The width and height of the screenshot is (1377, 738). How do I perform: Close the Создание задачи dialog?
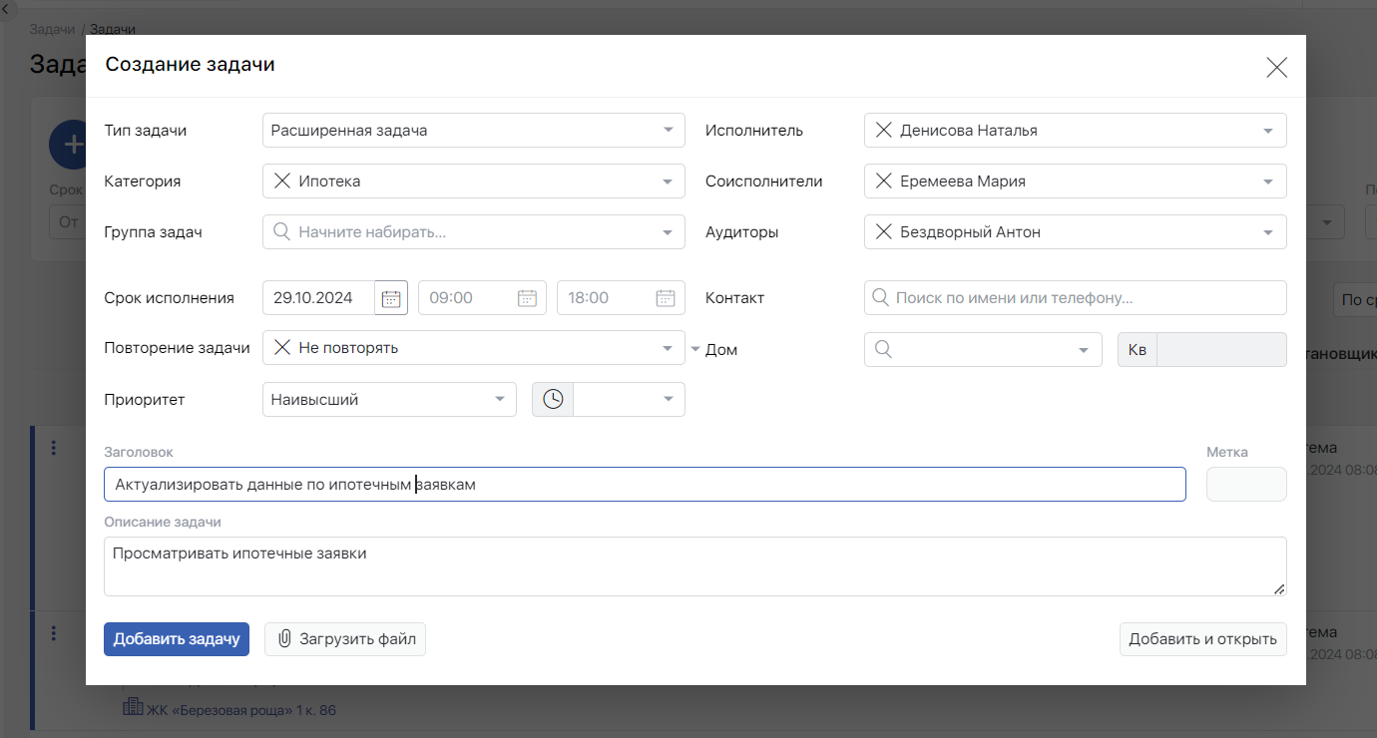click(1276, 68)
